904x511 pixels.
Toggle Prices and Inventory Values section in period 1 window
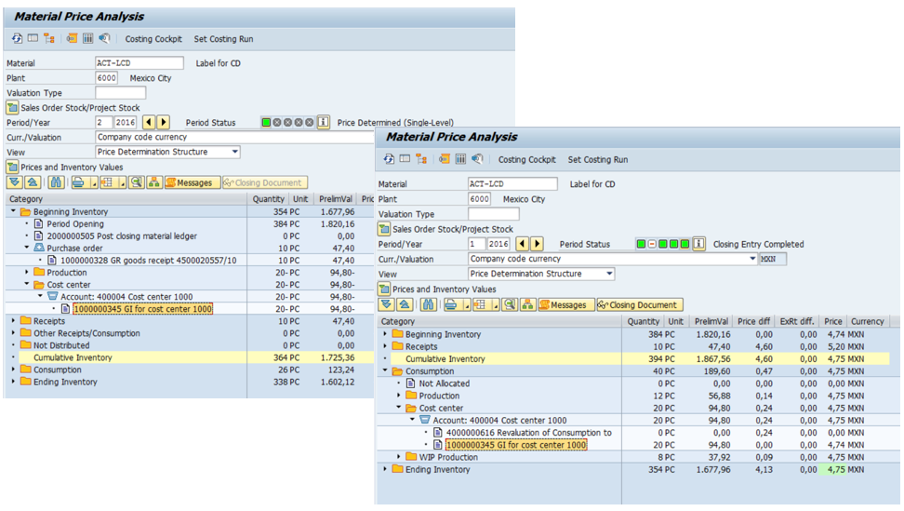click(x=384, y=289)
